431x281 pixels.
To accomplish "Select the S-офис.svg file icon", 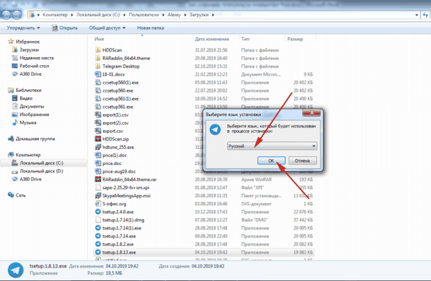I will click(x=98, y=204).
